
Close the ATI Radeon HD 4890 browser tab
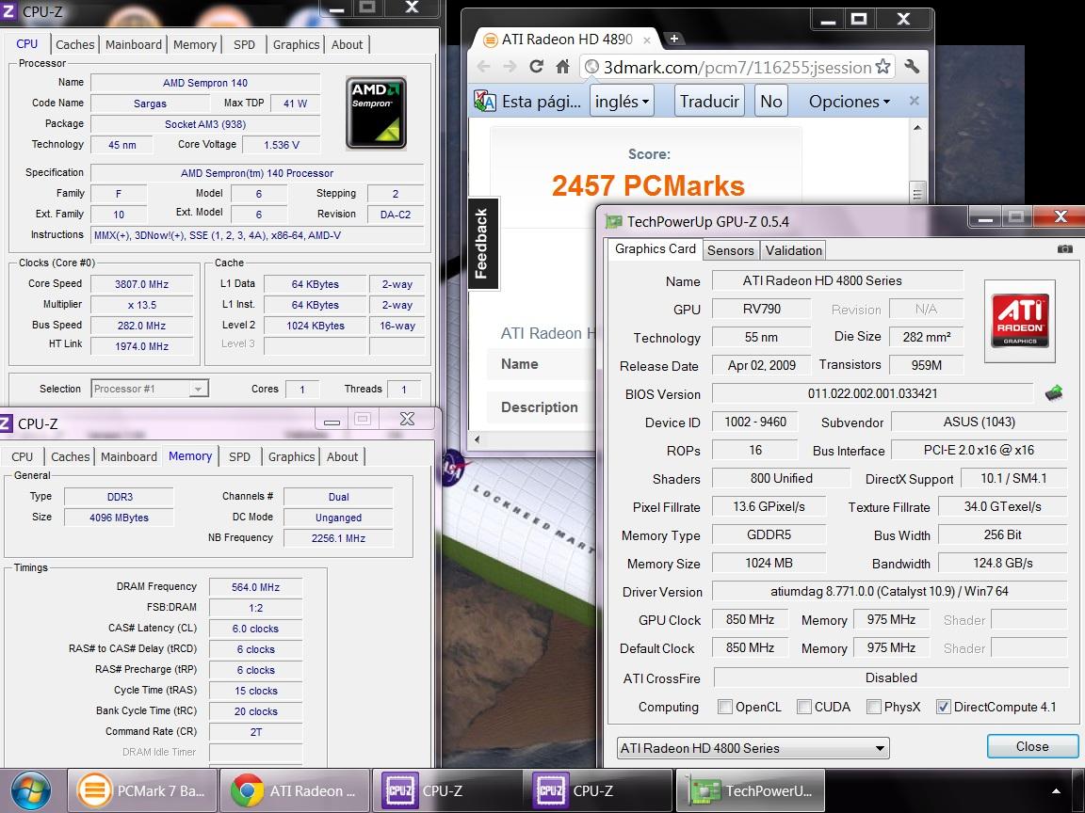[646, 40]
